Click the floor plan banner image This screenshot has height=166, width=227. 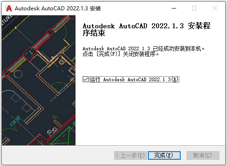tap(39, 80)
